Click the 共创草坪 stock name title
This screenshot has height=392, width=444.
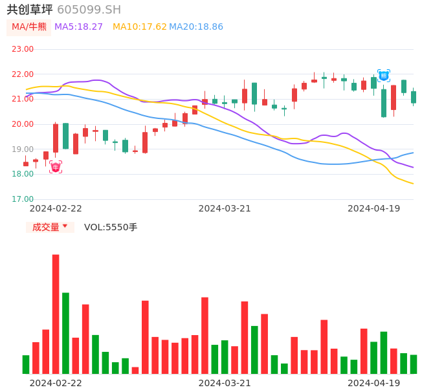[30, 10]
